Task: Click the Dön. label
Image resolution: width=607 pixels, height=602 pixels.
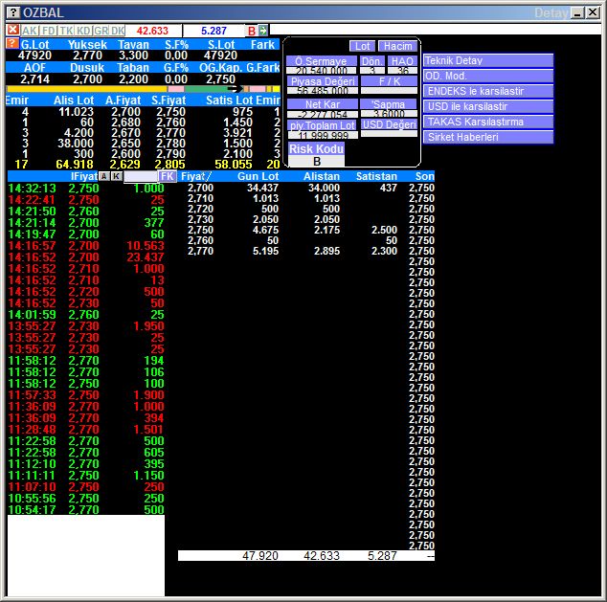Action: pyautogui.click(x=372, y=61)
